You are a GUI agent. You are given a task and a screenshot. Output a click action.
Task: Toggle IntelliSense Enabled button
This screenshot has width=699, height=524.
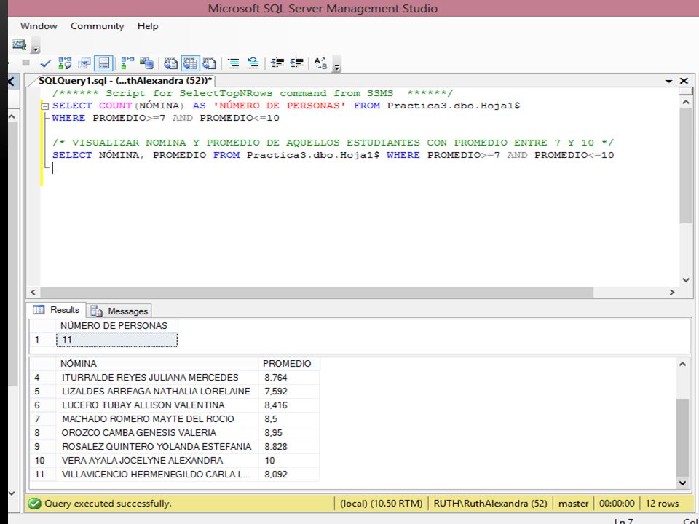click(104, 64)
